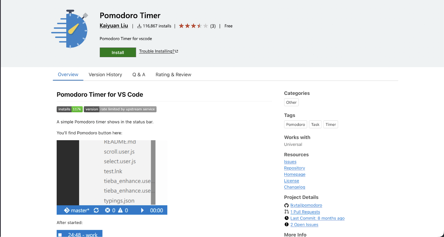Click the open issues alert icon
The image size is (444, 237).
pyautogui.click(x=286, y=225)
